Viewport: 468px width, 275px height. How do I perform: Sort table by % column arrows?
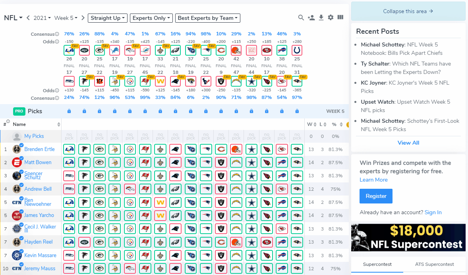tap(341, 124)
